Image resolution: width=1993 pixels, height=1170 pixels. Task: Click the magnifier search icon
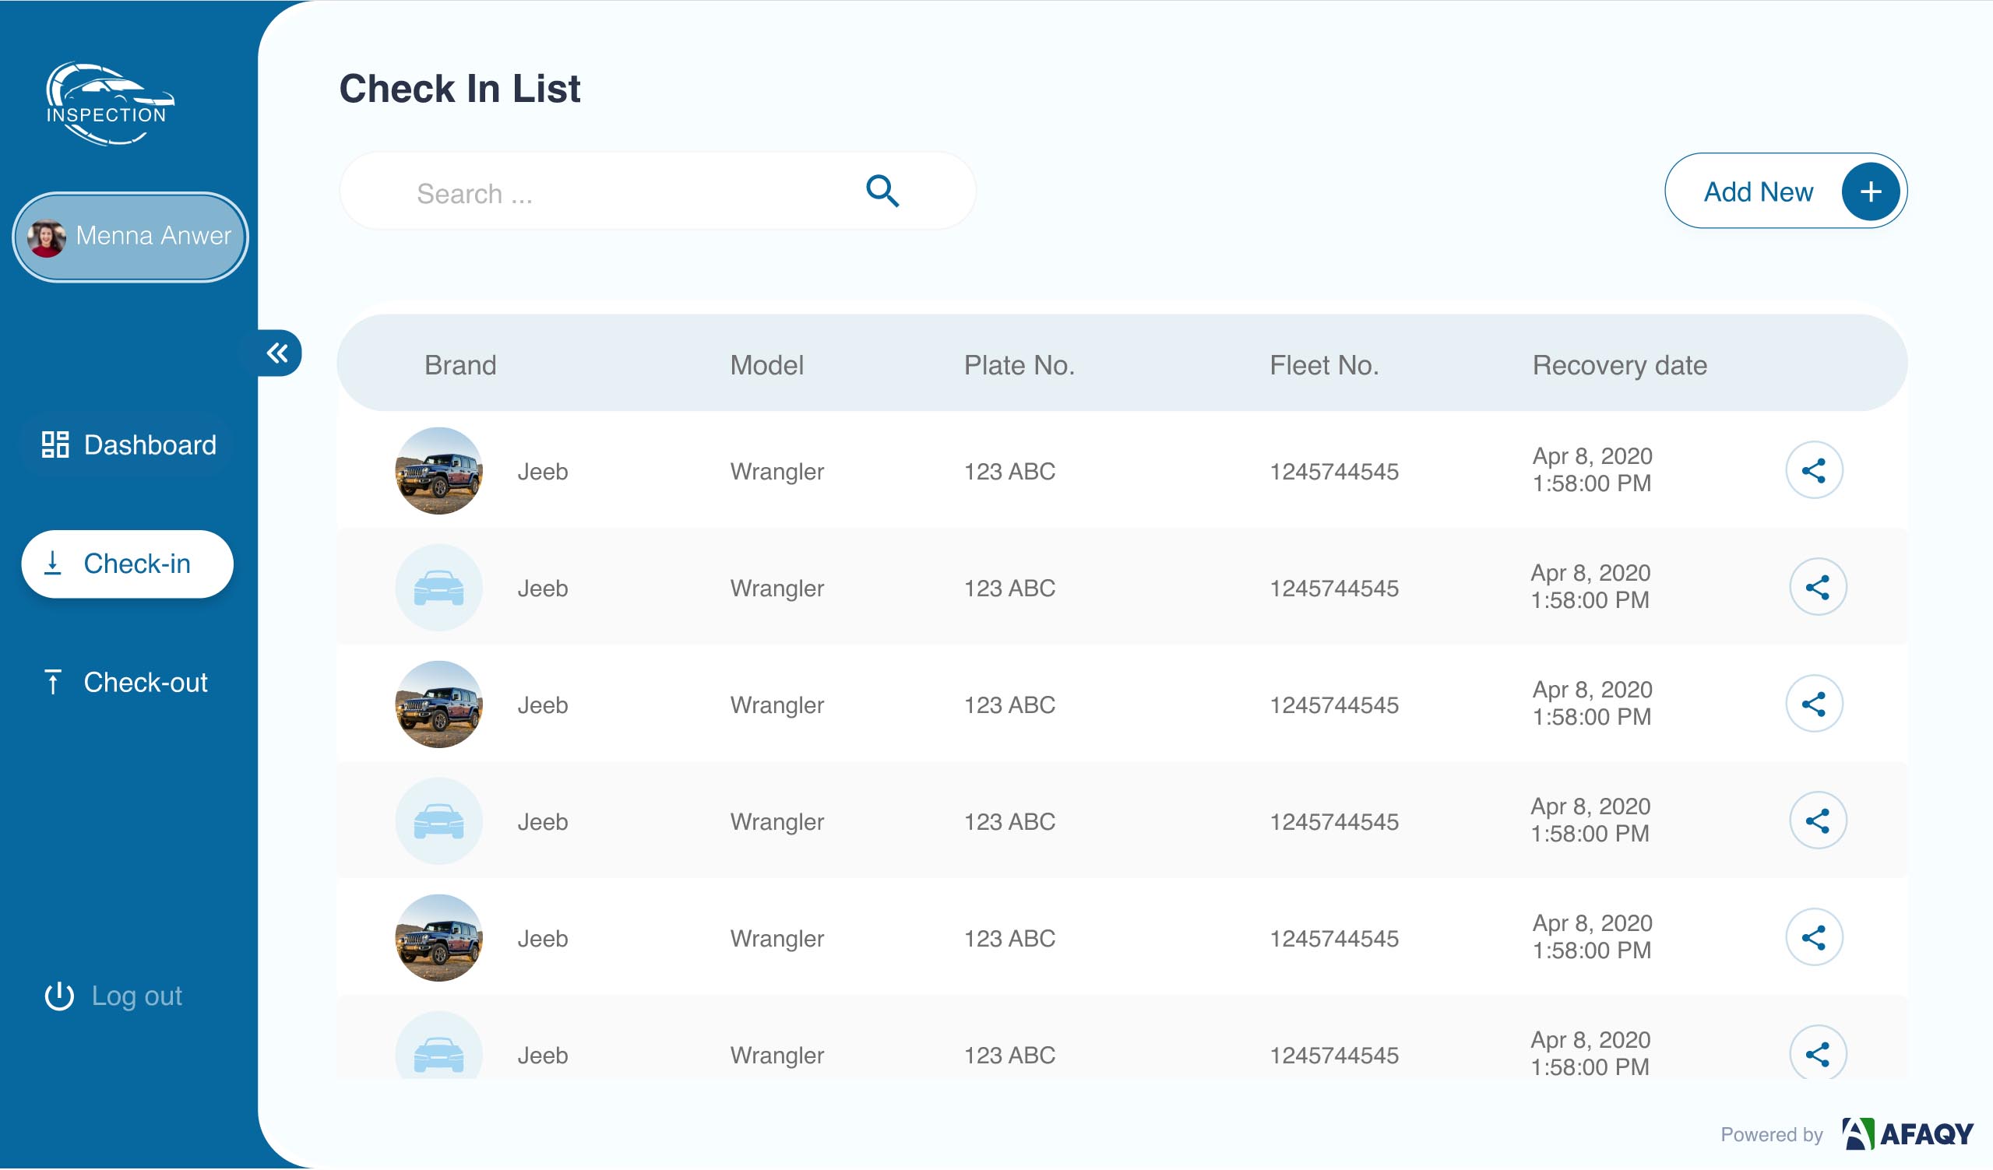[882, 191]
